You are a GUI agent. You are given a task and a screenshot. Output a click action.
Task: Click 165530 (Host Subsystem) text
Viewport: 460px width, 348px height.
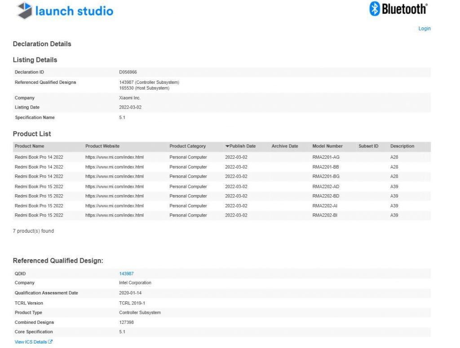click(144, 88)
